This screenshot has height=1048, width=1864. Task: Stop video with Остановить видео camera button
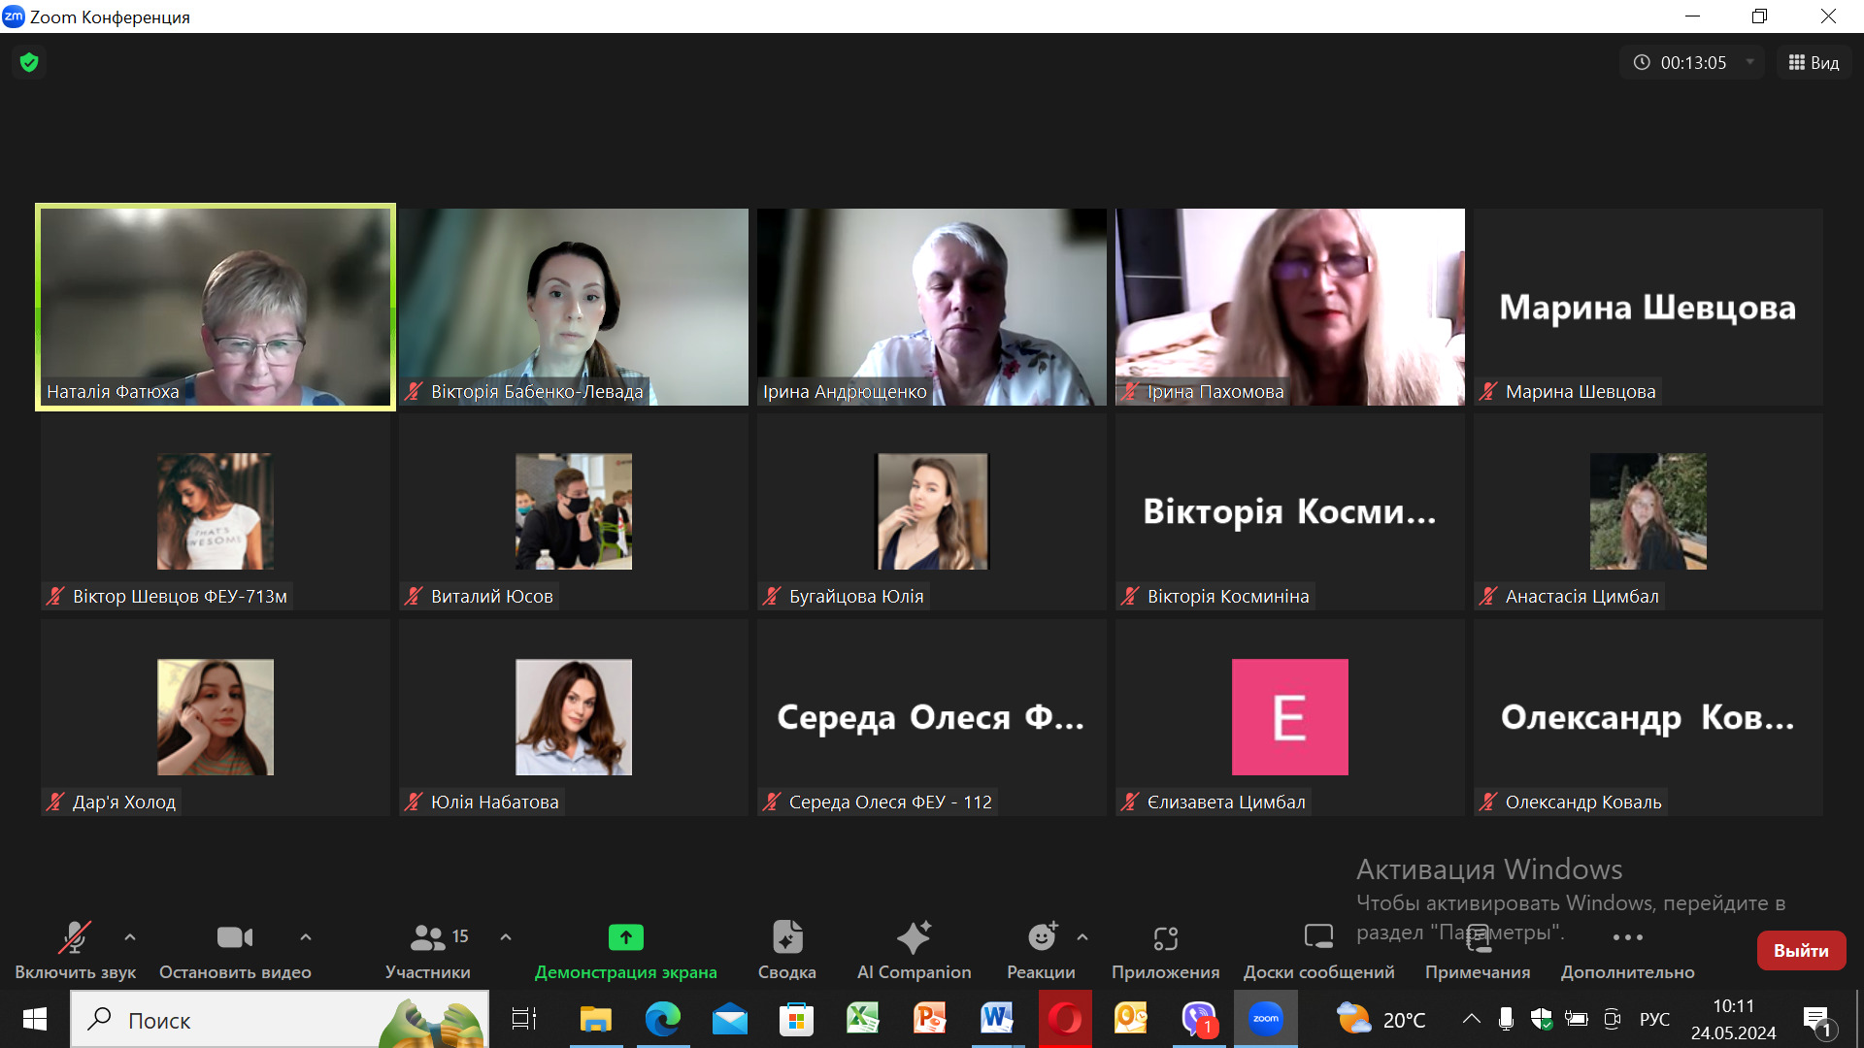(x=234, y=937)
